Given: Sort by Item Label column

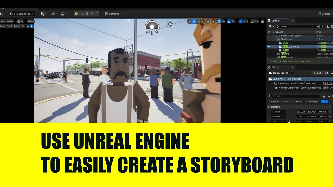Looking at the screenshot, I should pyautogui.click(x=278, y=32).
